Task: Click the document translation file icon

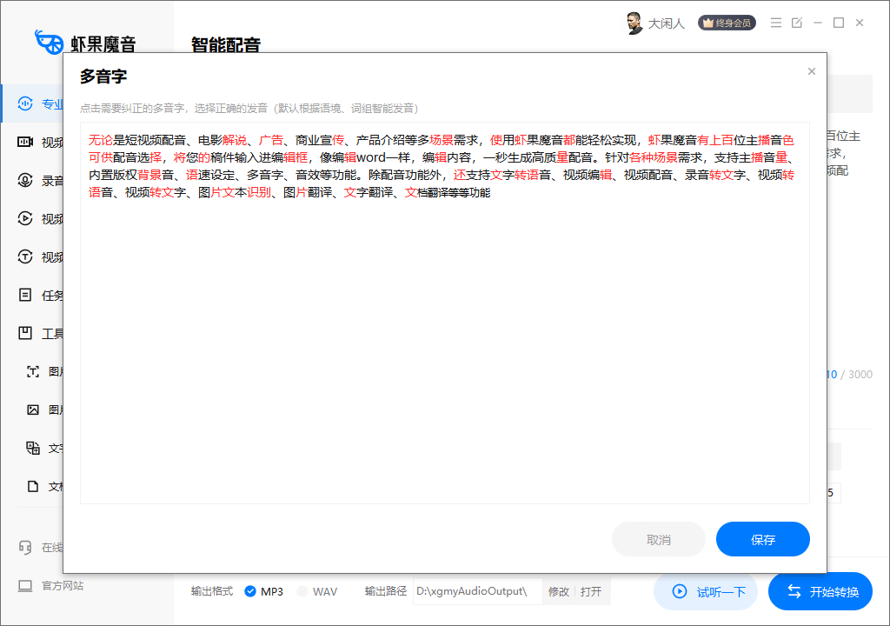Action: (x=33, y=486)
